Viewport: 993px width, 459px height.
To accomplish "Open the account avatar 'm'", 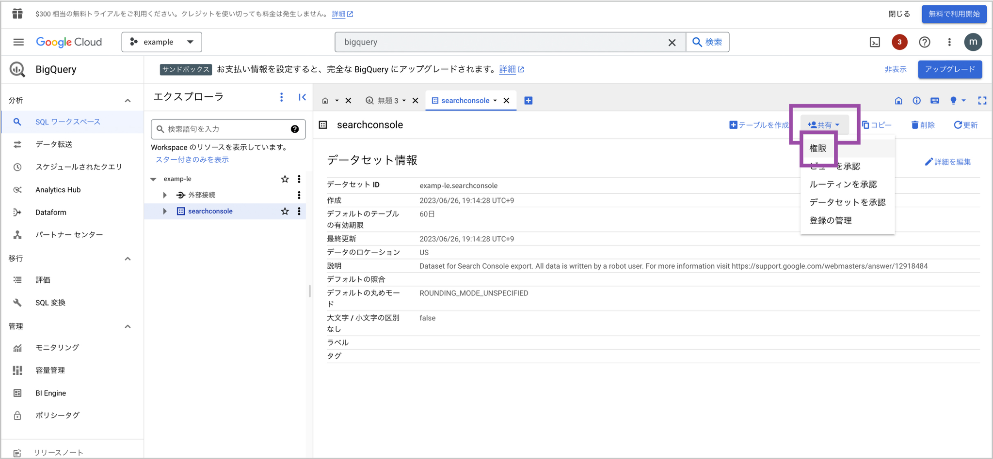I will tap(973, 42).
